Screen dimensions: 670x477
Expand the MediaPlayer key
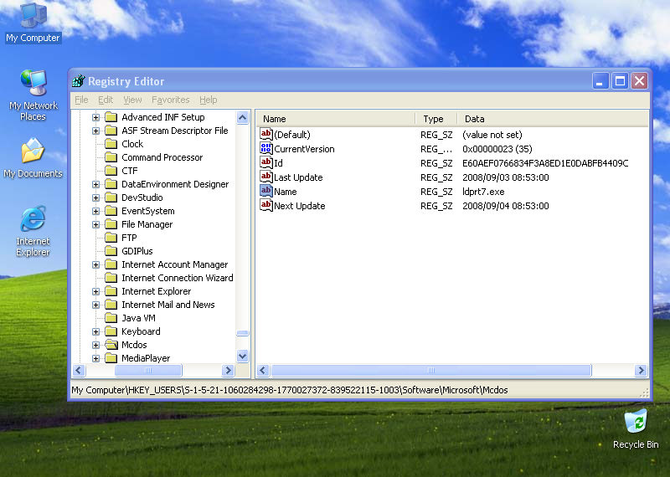click(95, 358)
